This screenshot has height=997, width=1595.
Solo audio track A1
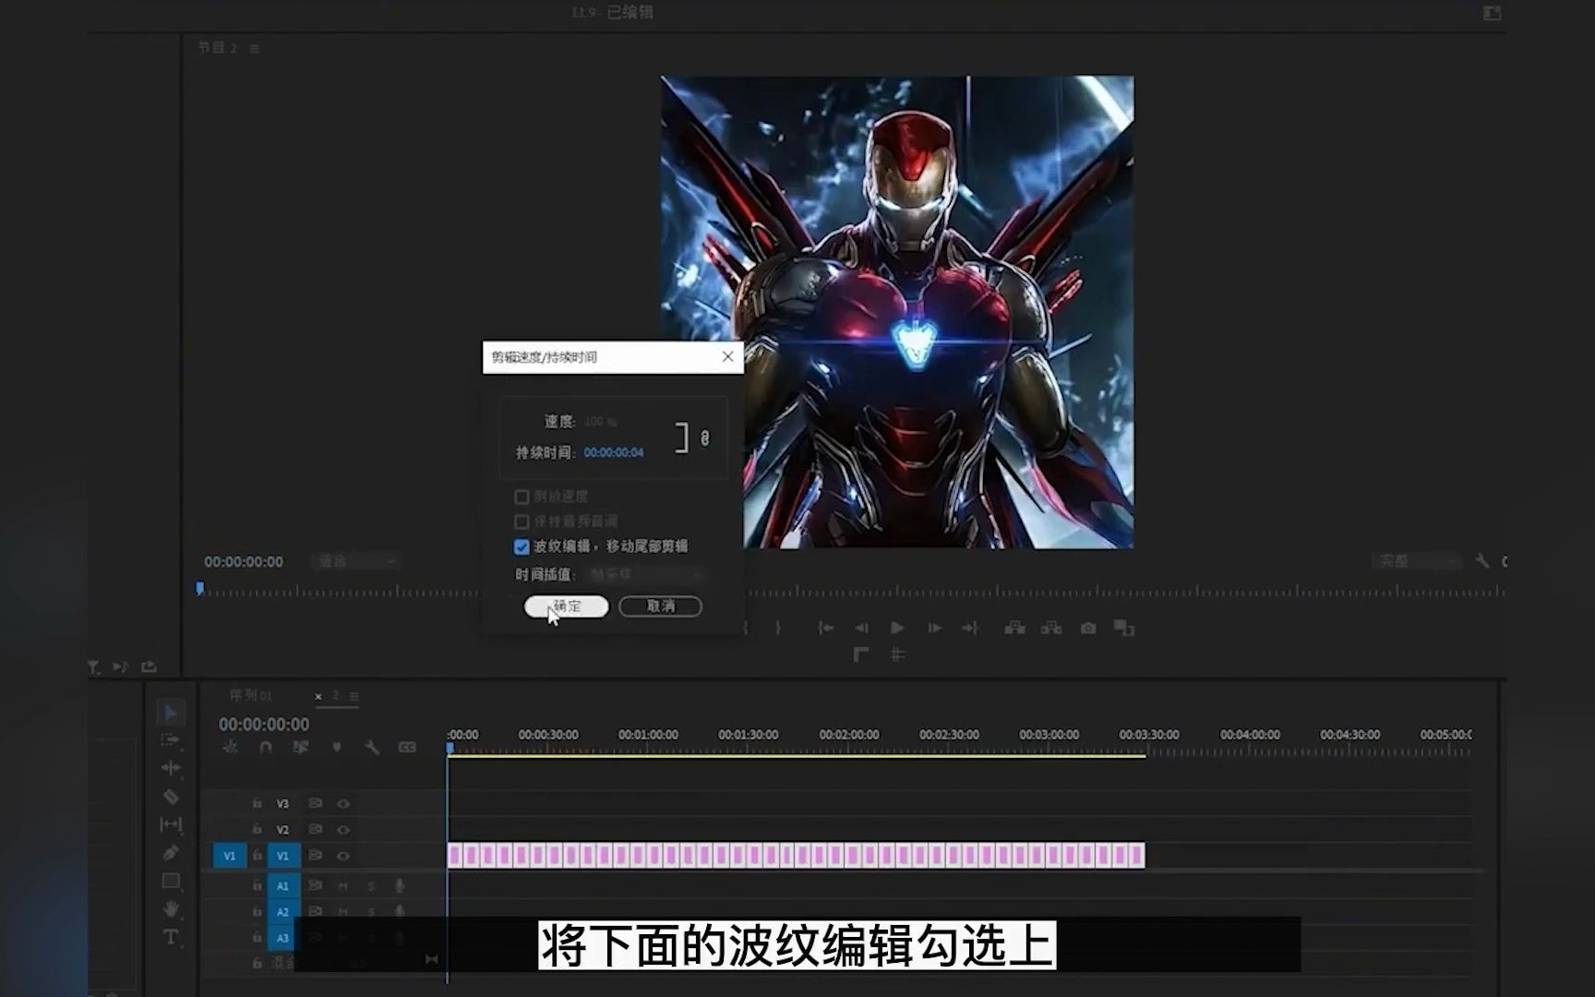coord(371,885)
